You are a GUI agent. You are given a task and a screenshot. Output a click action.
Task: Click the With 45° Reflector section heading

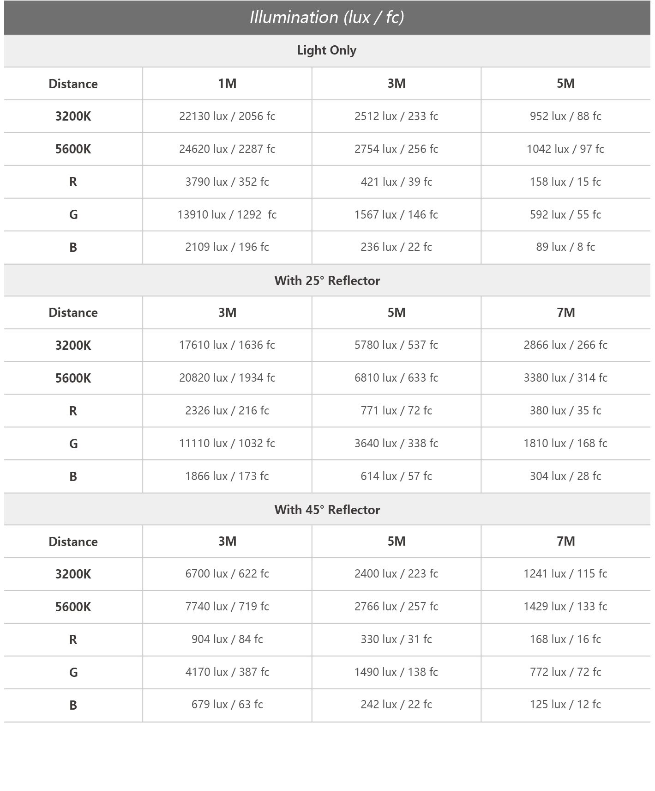point(327,510)
